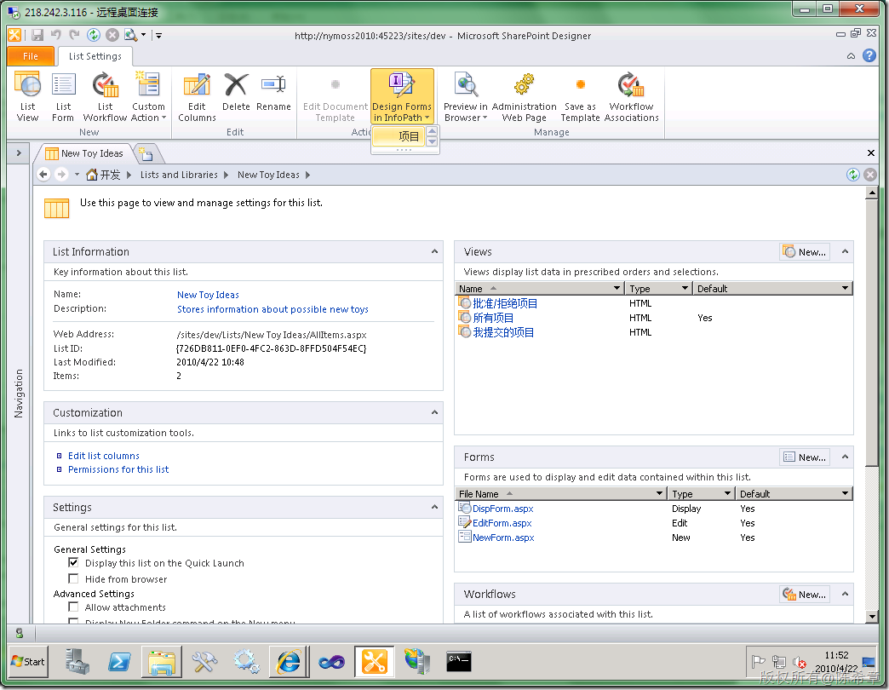Open Edit list columns link
Image resolution: width=889 pixels, height=690 pixels.
[x=104, y=456]
